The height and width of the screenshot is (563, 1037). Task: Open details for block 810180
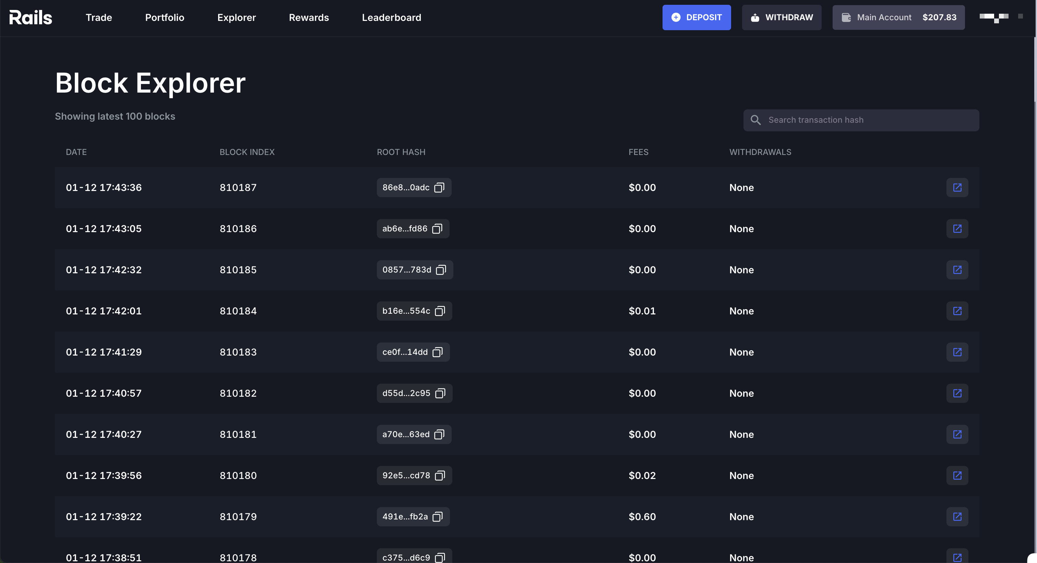pyautogui.click(x=957, y=475)
